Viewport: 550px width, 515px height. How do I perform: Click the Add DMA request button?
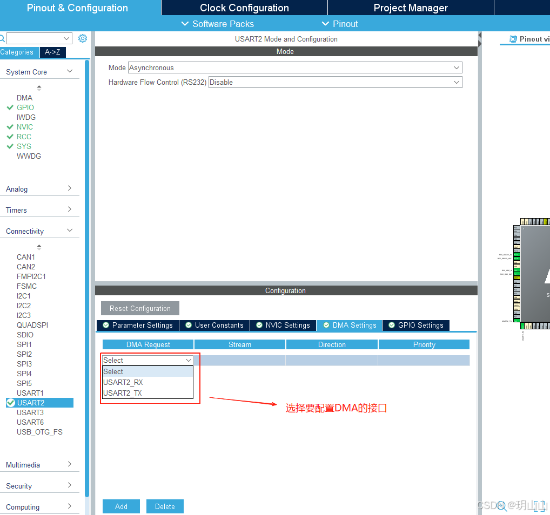(x=121, y=506)
